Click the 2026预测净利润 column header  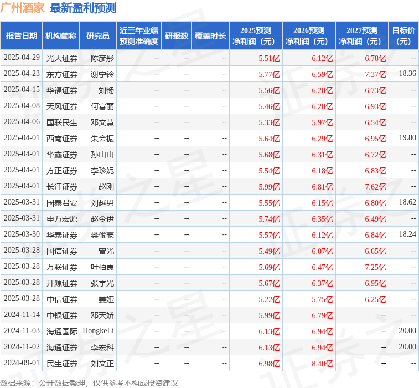coord(309,35)
